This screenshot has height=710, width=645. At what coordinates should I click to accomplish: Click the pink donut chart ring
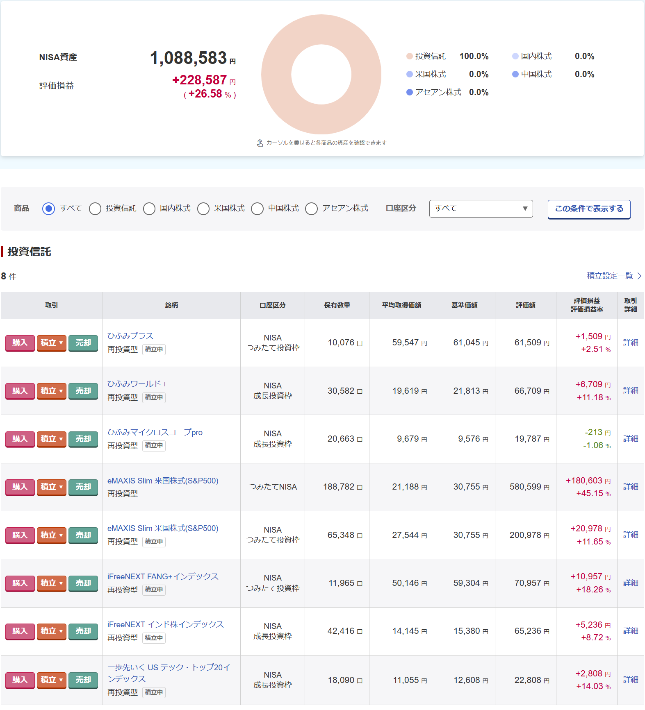277,75
